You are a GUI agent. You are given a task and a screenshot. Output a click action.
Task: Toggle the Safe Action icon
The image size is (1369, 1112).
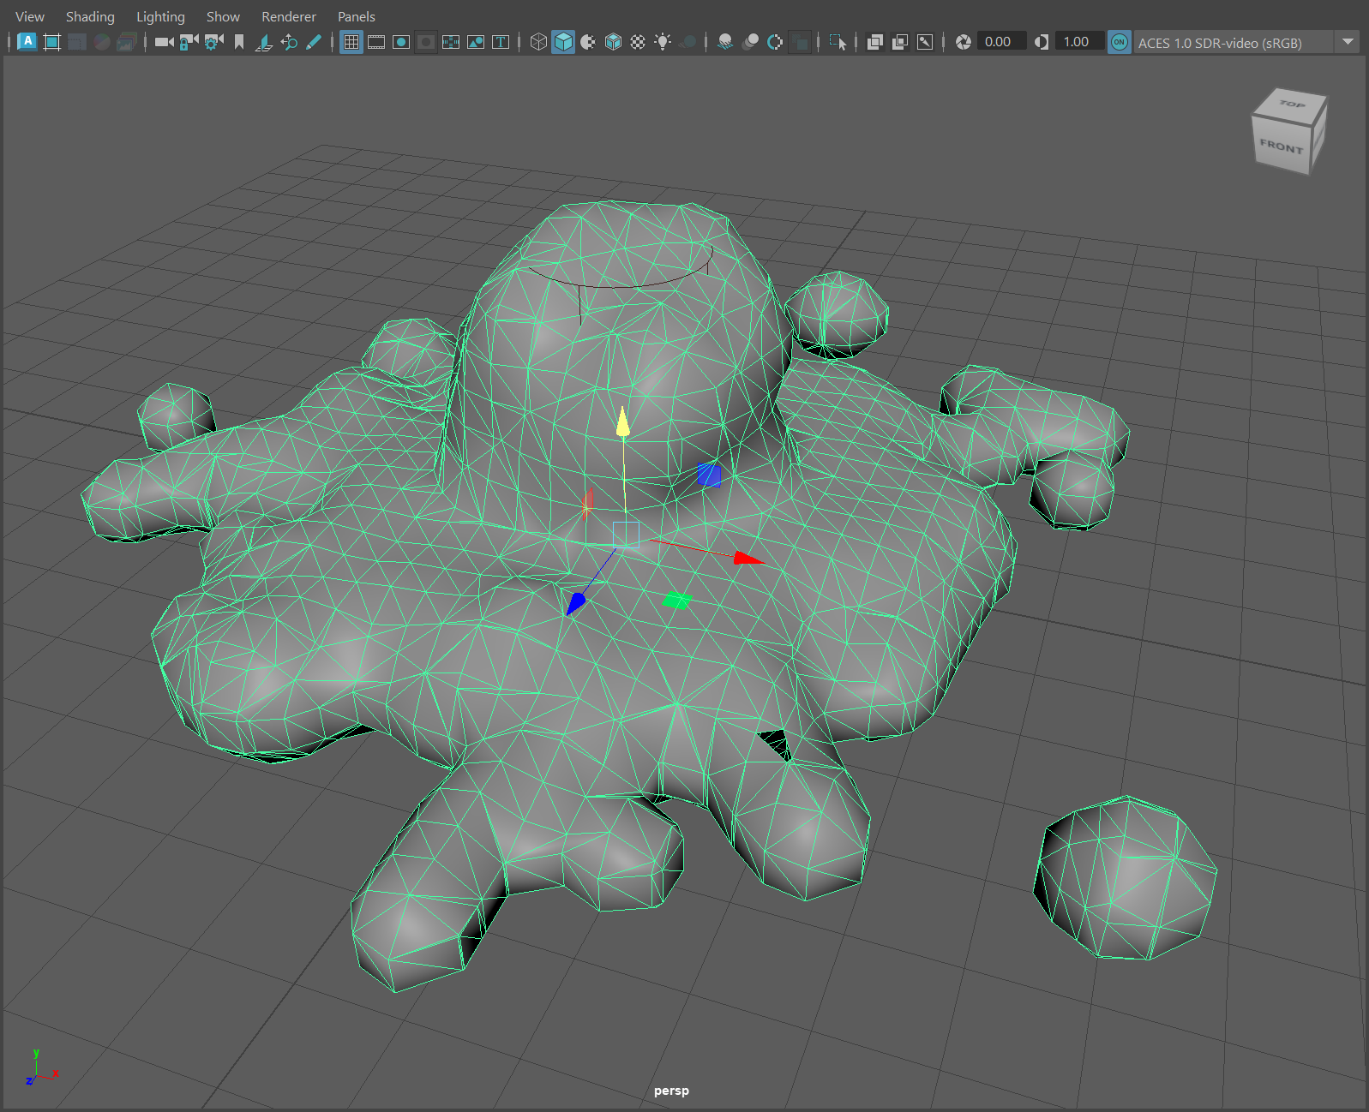pyautogui.click(x=476, y=42)
